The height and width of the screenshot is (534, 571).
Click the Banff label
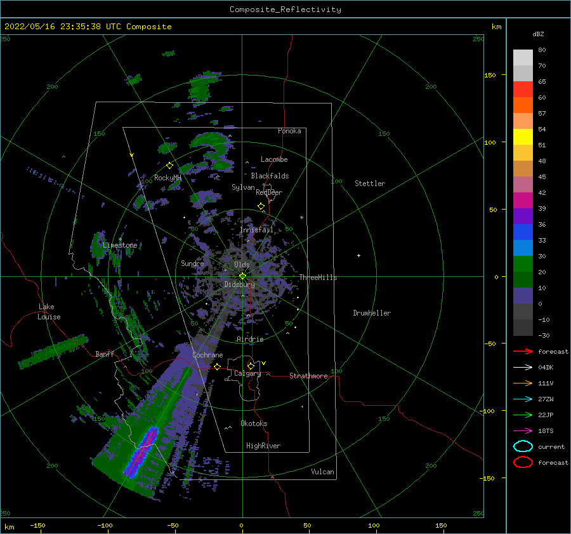[105, 354]
